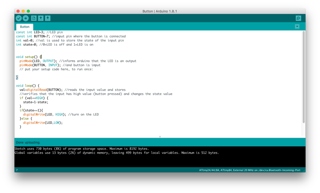Place cursor on 'void setup() {' line

coord(29,57)
